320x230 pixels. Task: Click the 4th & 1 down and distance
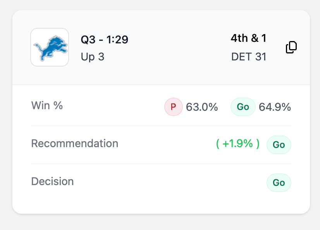click(248, 38)
